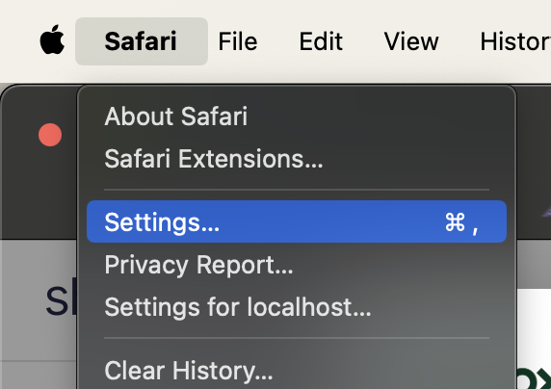Close the Safari window using red button
Screen dimensions: 551x389
50,135
